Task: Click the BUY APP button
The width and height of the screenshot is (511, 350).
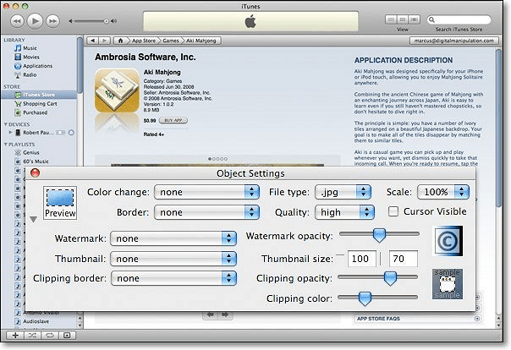Action: pyautogui.click(x=172, y=121)
